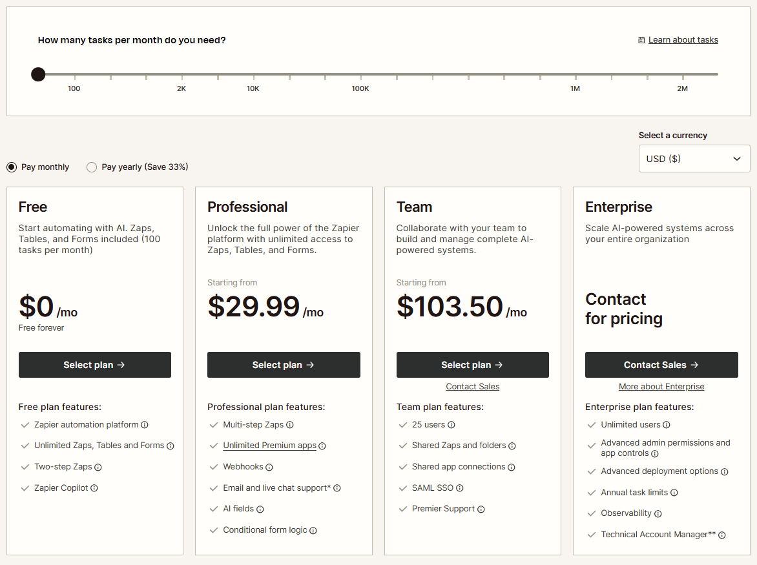
Task: Show Webhooks info tooltip icon
Action: point(269,467)
